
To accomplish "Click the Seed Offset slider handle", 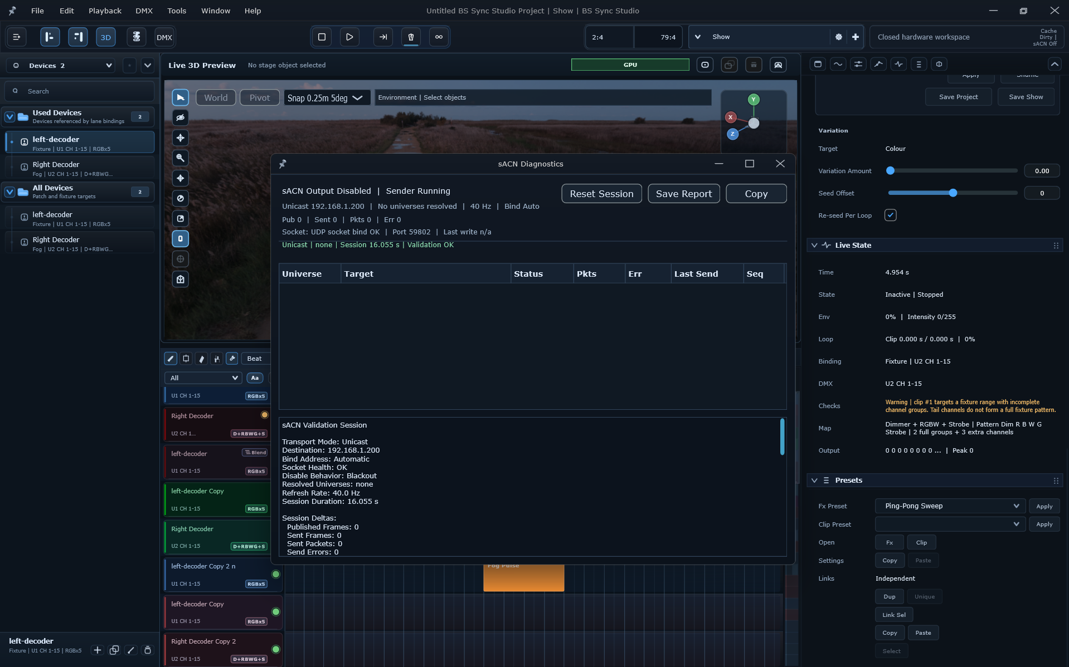I will click(x=953, y=193).
